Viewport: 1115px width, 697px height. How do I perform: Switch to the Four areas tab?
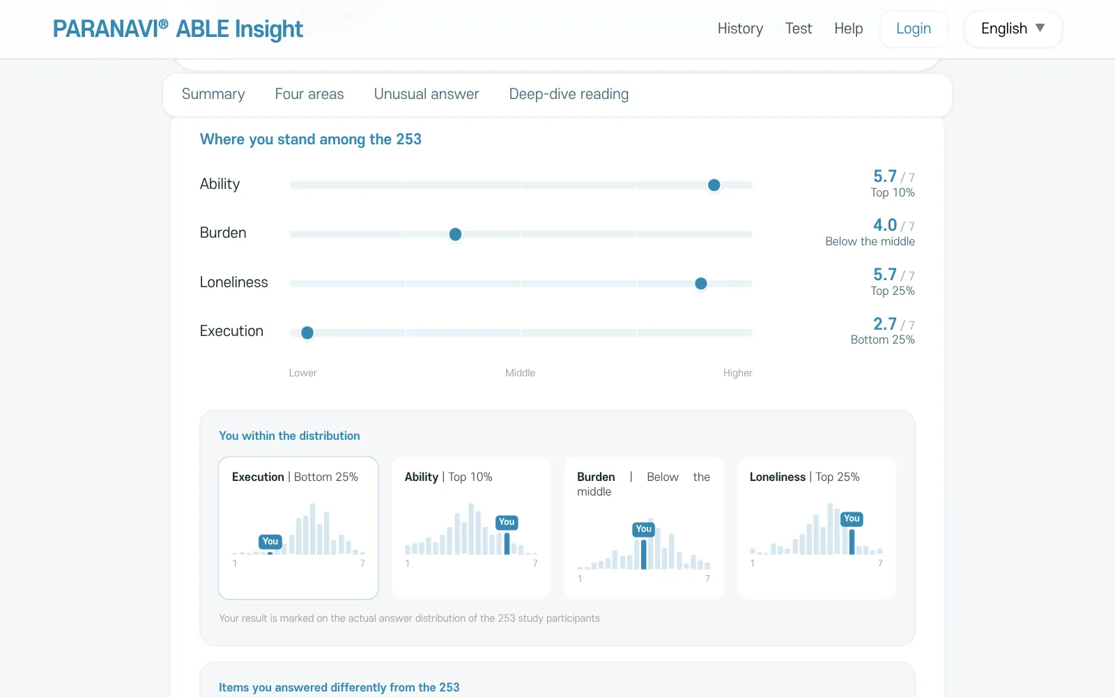309,94
